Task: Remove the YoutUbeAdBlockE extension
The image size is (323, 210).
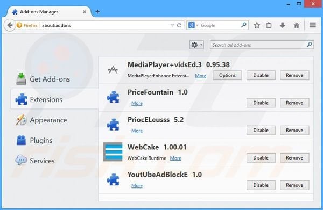Action: click(x=294, y=185)
